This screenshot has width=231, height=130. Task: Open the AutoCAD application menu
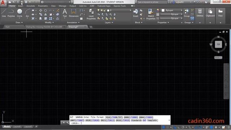pyautogui.click(x=3, y=3)
